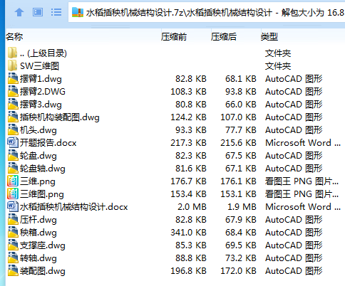
Task: Sort by the 类型 column header
Action: 269,37
